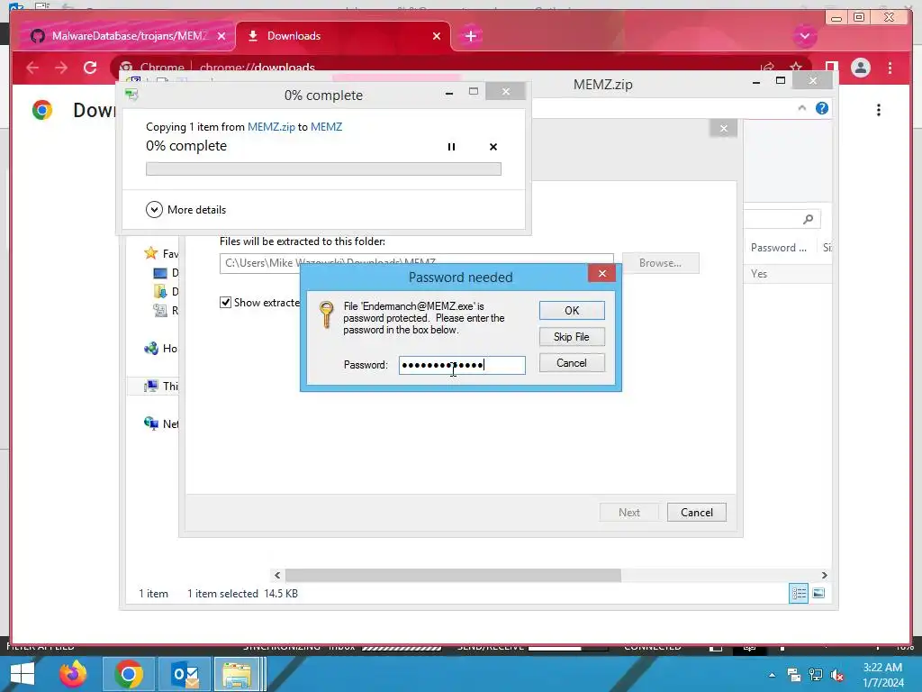
Task: Open Outlook from the taskbar
Action: pyautogui.click(x=185, y=674)
